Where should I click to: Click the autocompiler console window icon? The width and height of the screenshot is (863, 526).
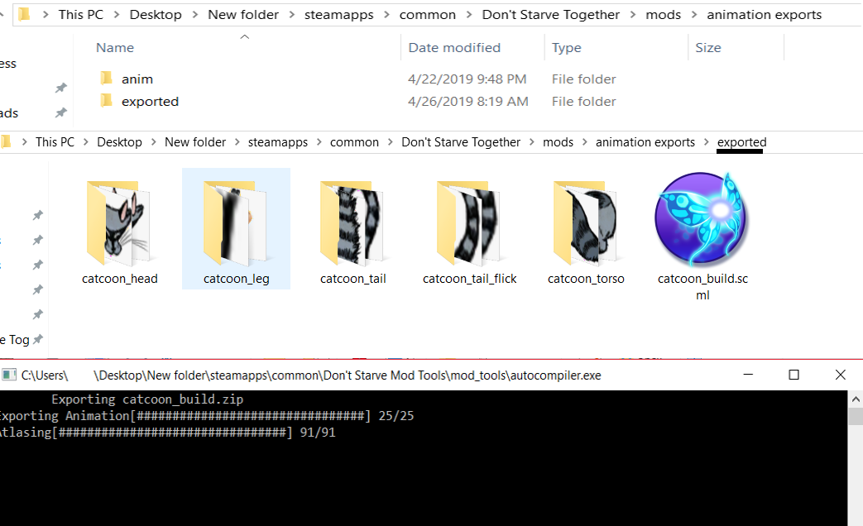tap(9, 375)
